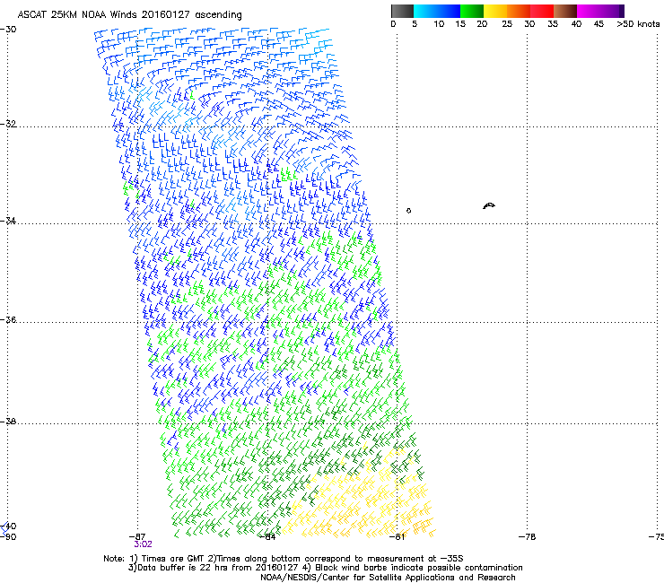Click the 'Times are GMT' note text
Viewport: 664px width, 583px height.
point(173,559)
